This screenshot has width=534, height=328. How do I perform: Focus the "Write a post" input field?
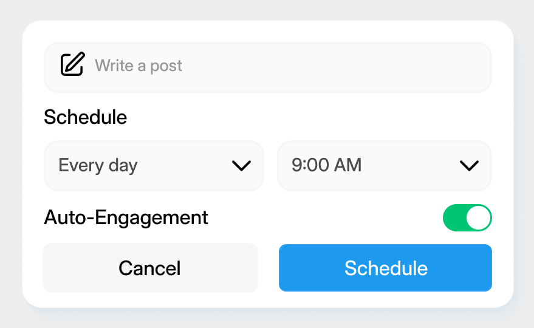click(x=268, y=67)
